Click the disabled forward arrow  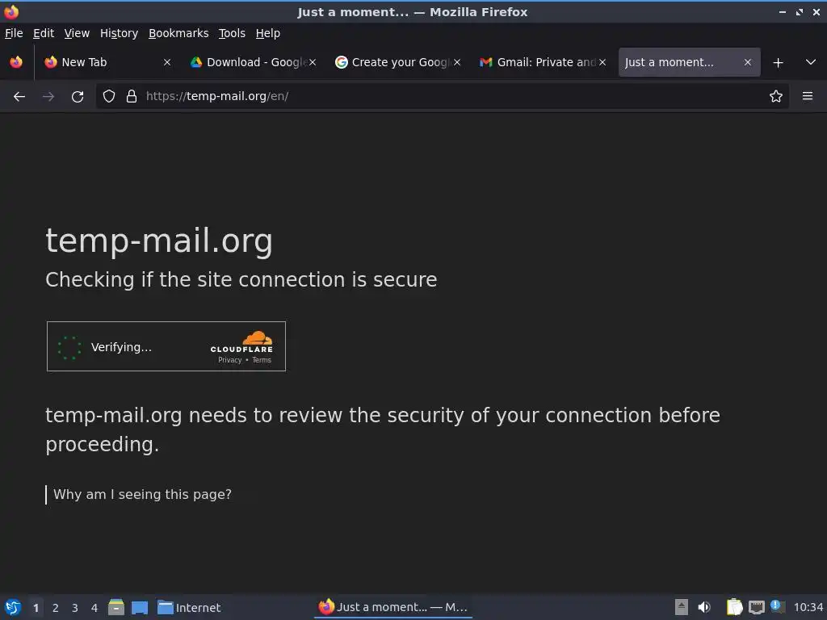[x=48, y=97]
